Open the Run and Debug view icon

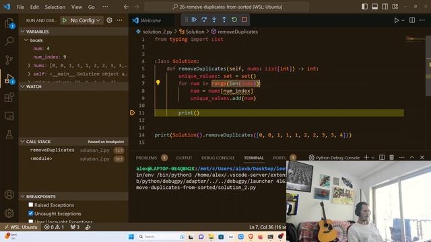[9, 79]
